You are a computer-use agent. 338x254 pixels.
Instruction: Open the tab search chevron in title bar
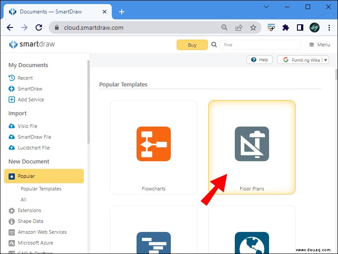coord(266,7)
